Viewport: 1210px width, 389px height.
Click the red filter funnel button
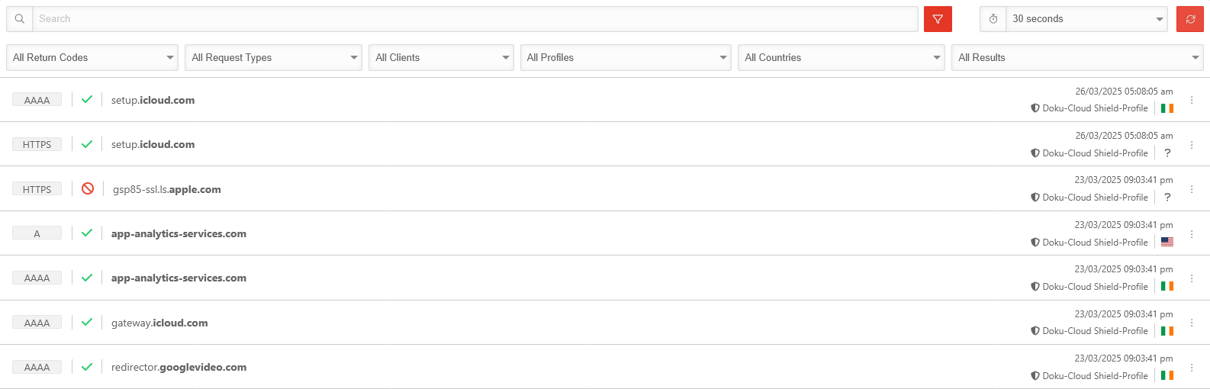(938, 19)
